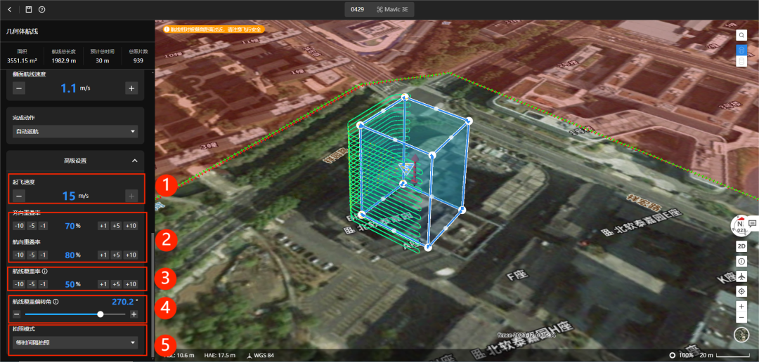Select the white cylinder icon below the blue one

click(x=741, y=61)
